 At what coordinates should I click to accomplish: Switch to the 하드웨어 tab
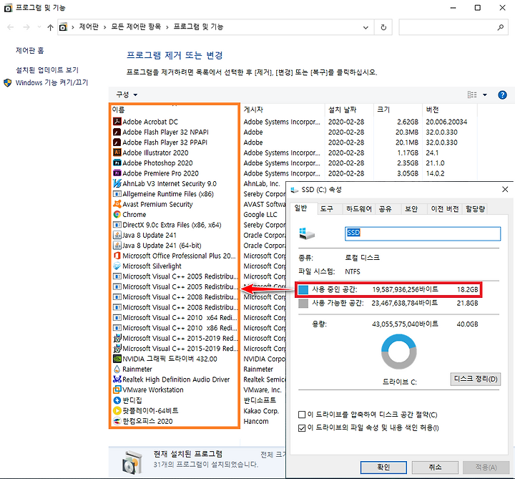(359, 209)
